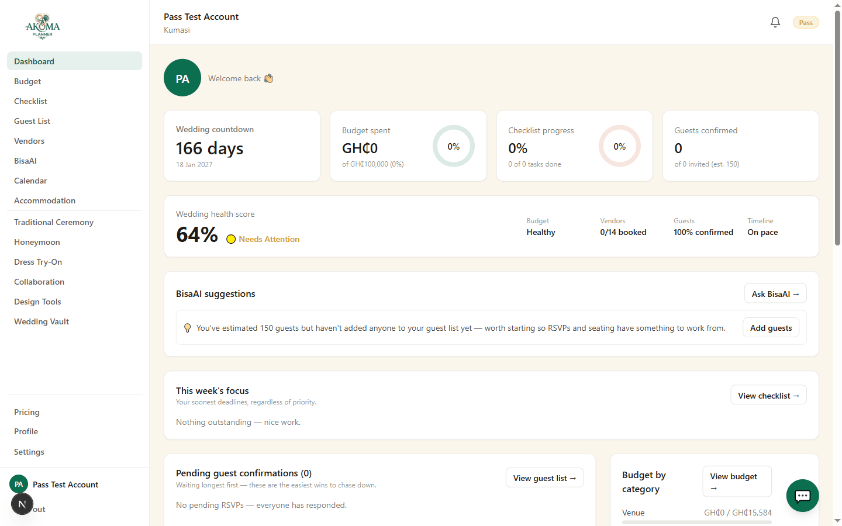Navigate to Checklist
842x526 pixels.
[74, 101]
